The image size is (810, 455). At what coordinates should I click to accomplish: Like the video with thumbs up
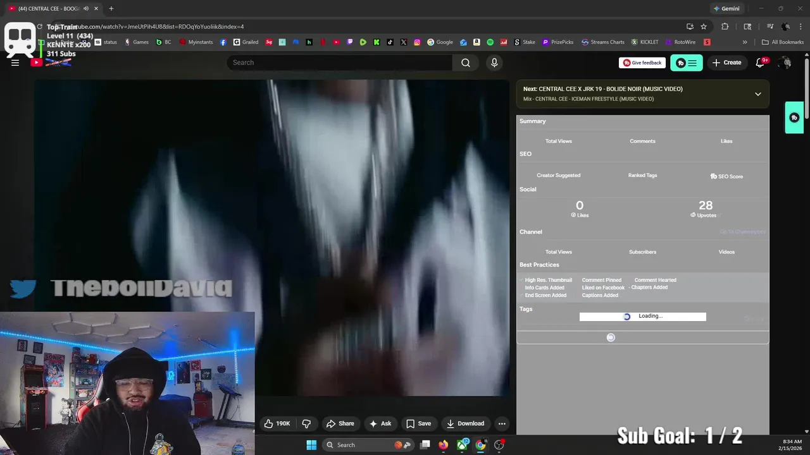coord(277,423)
